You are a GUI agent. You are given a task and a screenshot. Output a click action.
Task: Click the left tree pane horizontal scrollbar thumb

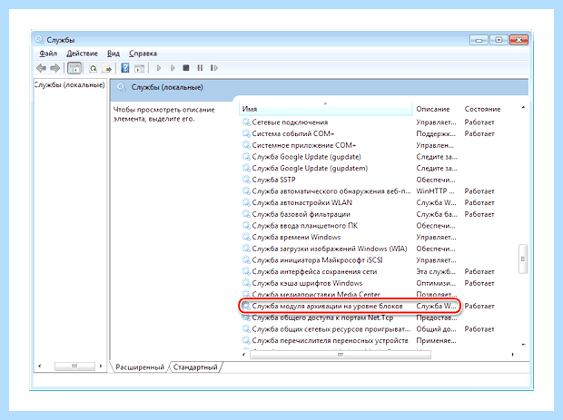(x=74, y=366)
